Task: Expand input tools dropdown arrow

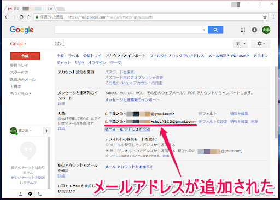Action: coord(244,44)
